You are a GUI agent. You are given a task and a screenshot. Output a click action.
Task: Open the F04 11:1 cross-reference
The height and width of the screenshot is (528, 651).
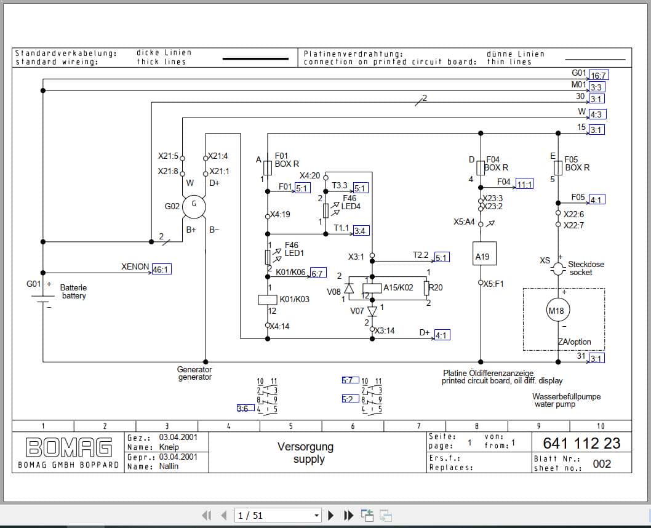click(x=524, y=184)
